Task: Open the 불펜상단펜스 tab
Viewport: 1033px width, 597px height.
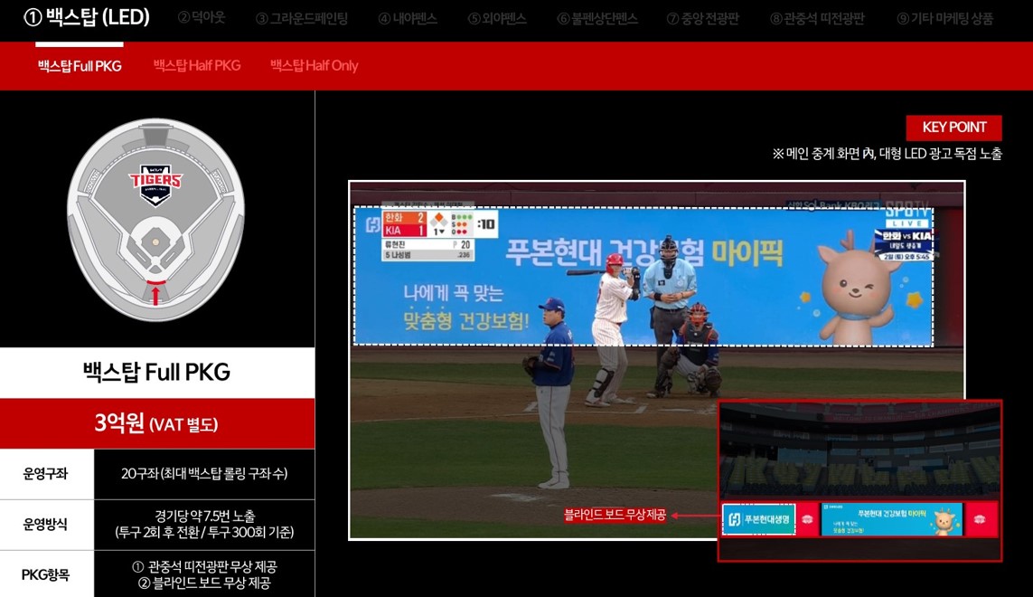Action: point(597,18)
